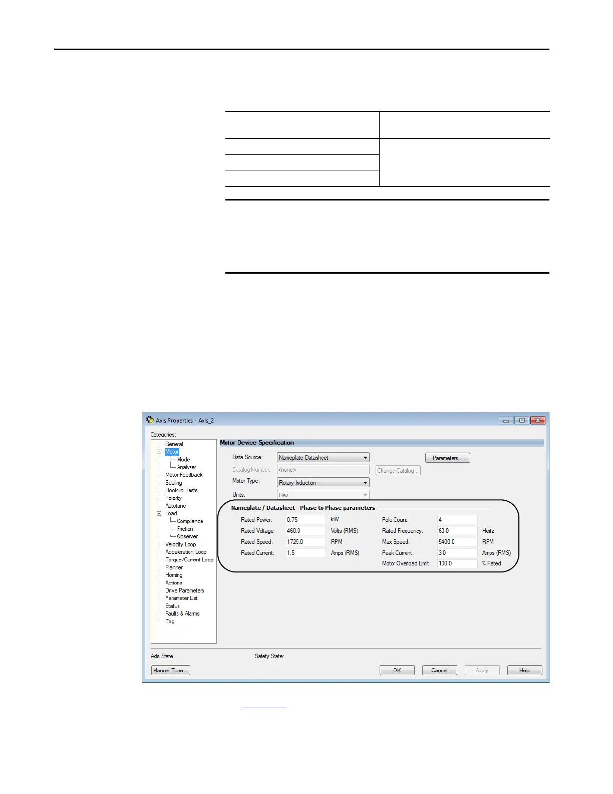Open the Data Source dropdown

coord(323,458)
